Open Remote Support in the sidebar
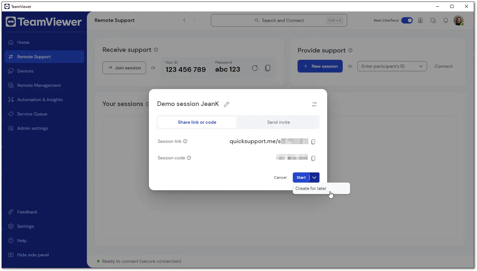The width and height of the screenshot is (477, 271). pyautogui.click(x=45, y=57)
